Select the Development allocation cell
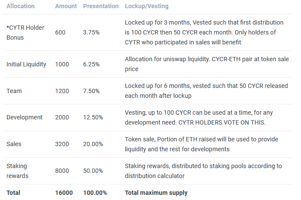This screenshot has width=301, height=200. click(25, 117)
